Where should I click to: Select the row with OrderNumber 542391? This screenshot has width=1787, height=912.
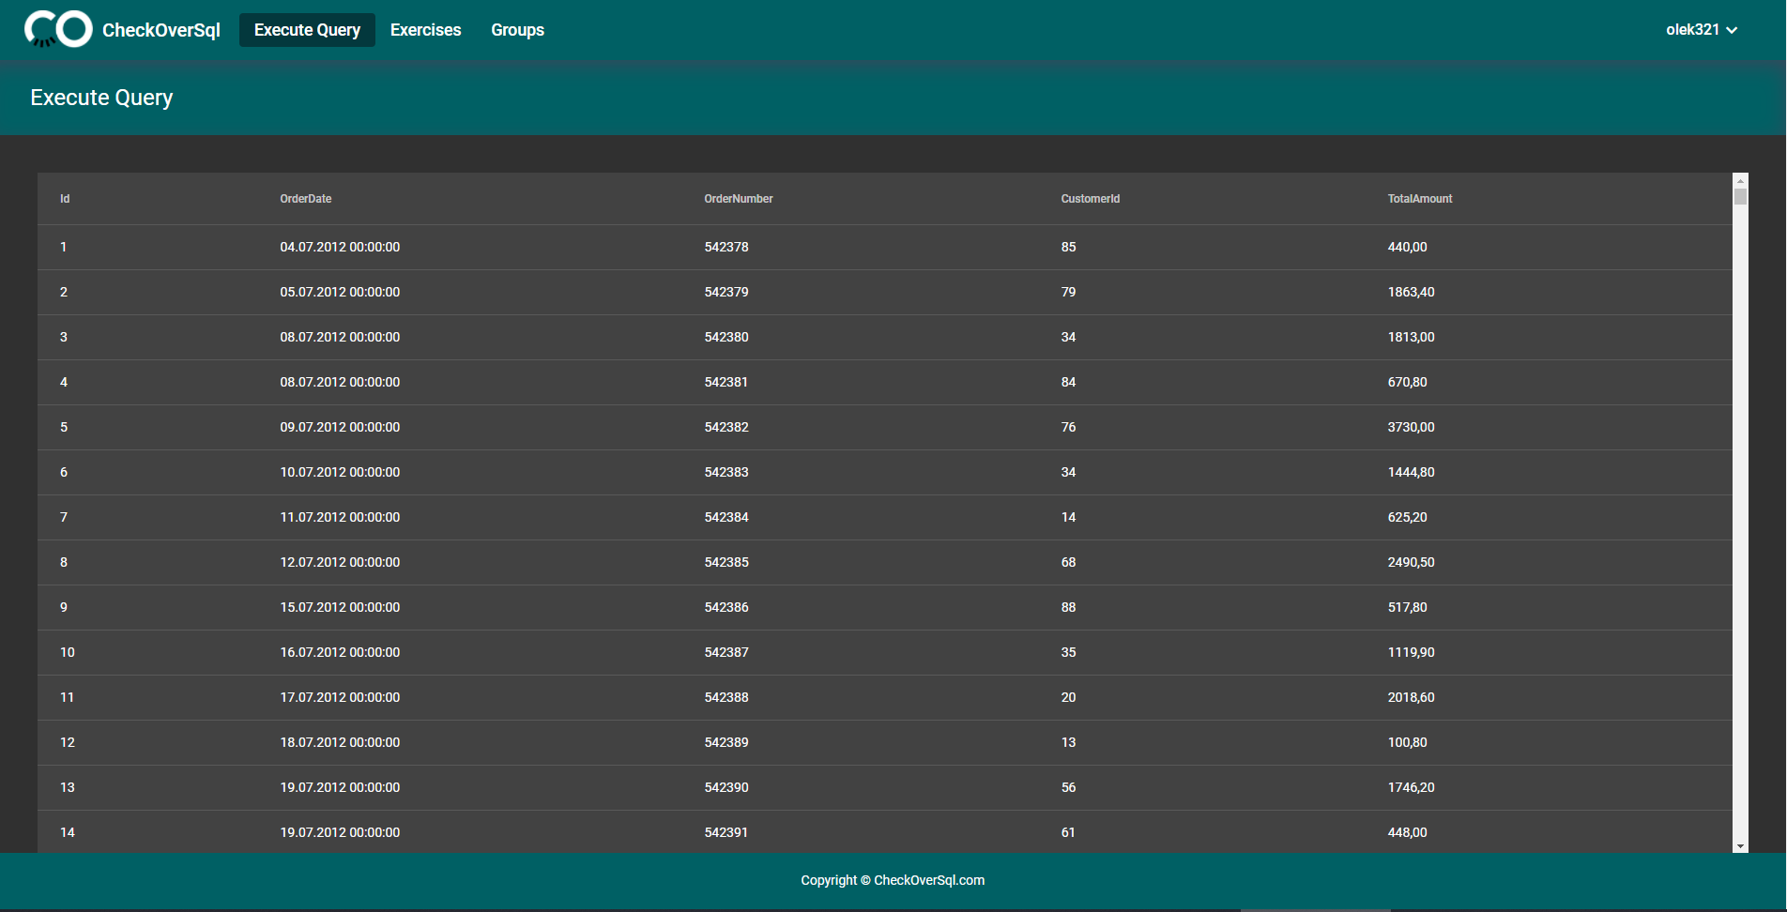[885, 832]
